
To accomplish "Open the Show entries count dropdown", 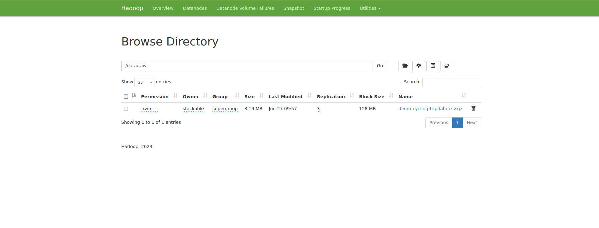I will tap(144, 82).
